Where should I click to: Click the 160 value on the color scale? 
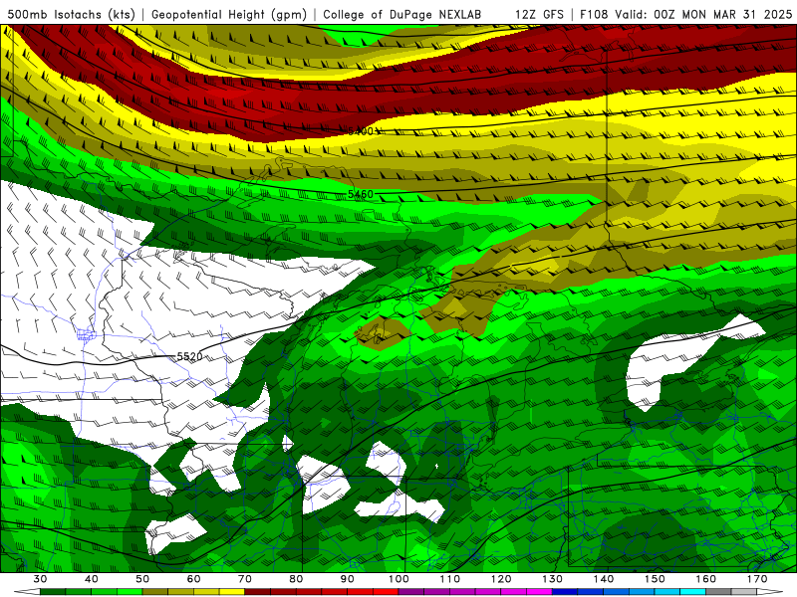(706, 579)
